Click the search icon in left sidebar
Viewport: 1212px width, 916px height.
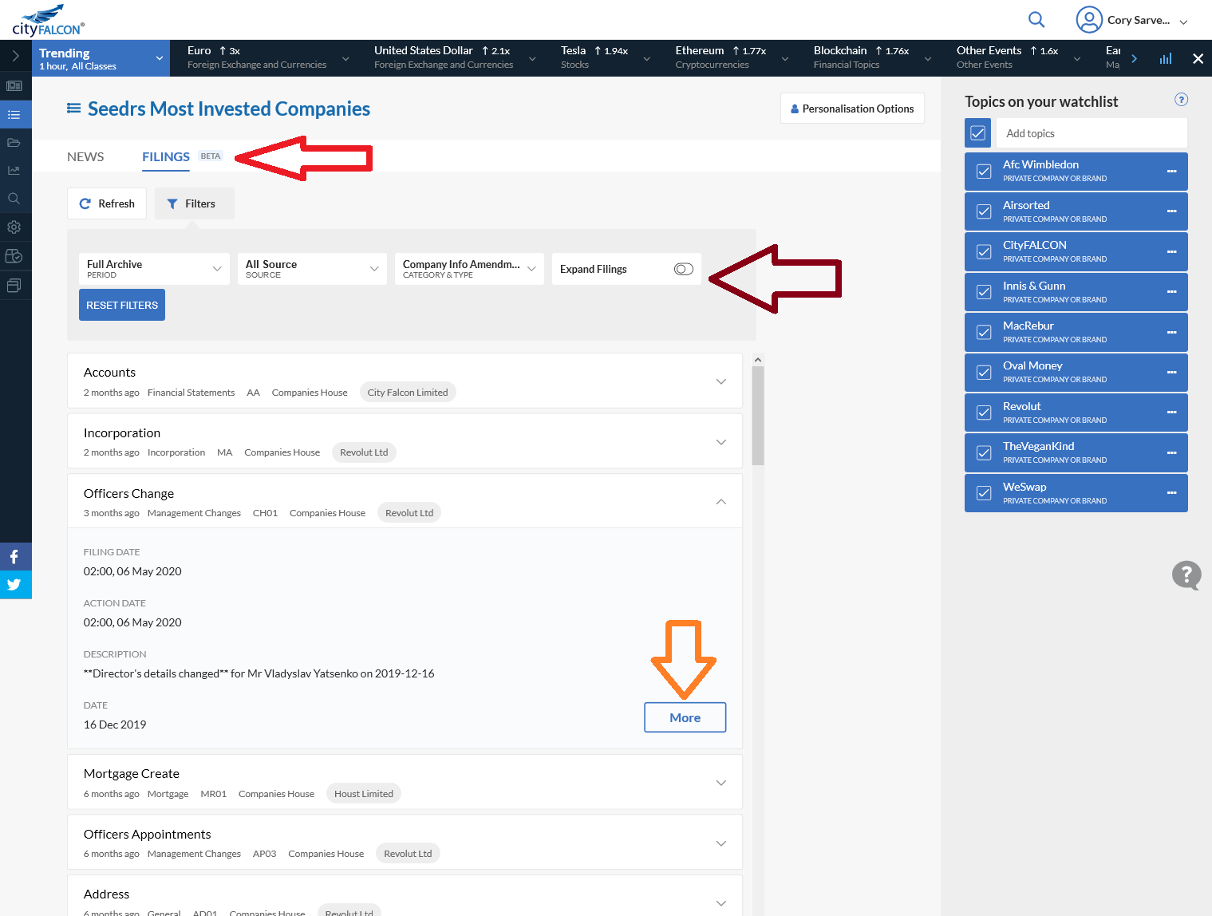pos(14,199)
